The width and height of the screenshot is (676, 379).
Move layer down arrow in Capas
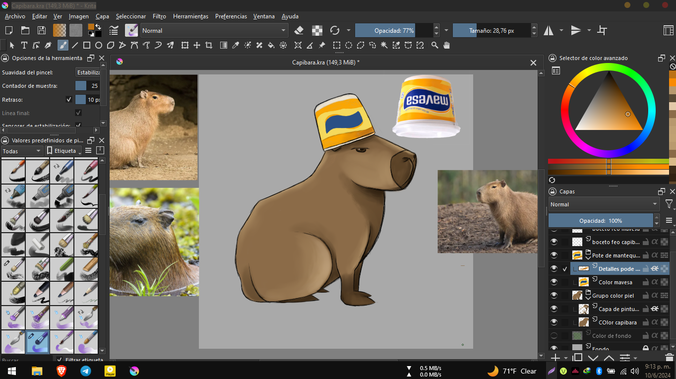tap(593, 357)
